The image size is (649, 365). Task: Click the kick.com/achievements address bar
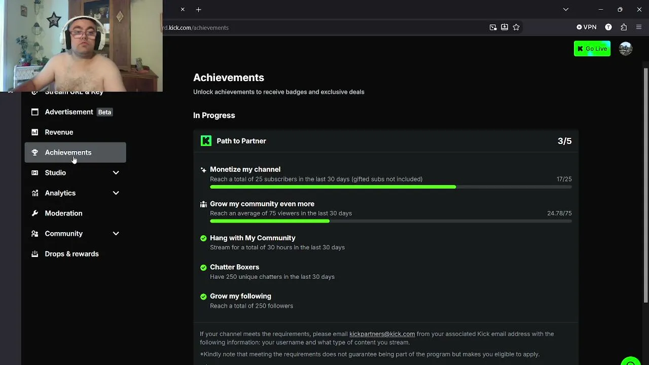tap(324, 27)
